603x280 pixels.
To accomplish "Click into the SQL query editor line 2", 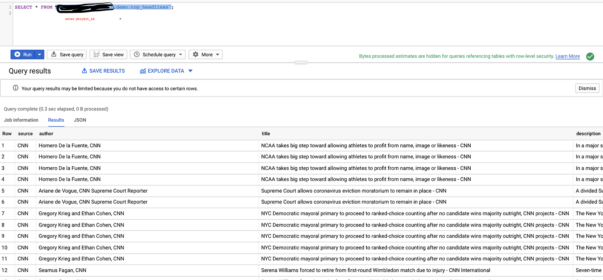I will coord(151,13).
